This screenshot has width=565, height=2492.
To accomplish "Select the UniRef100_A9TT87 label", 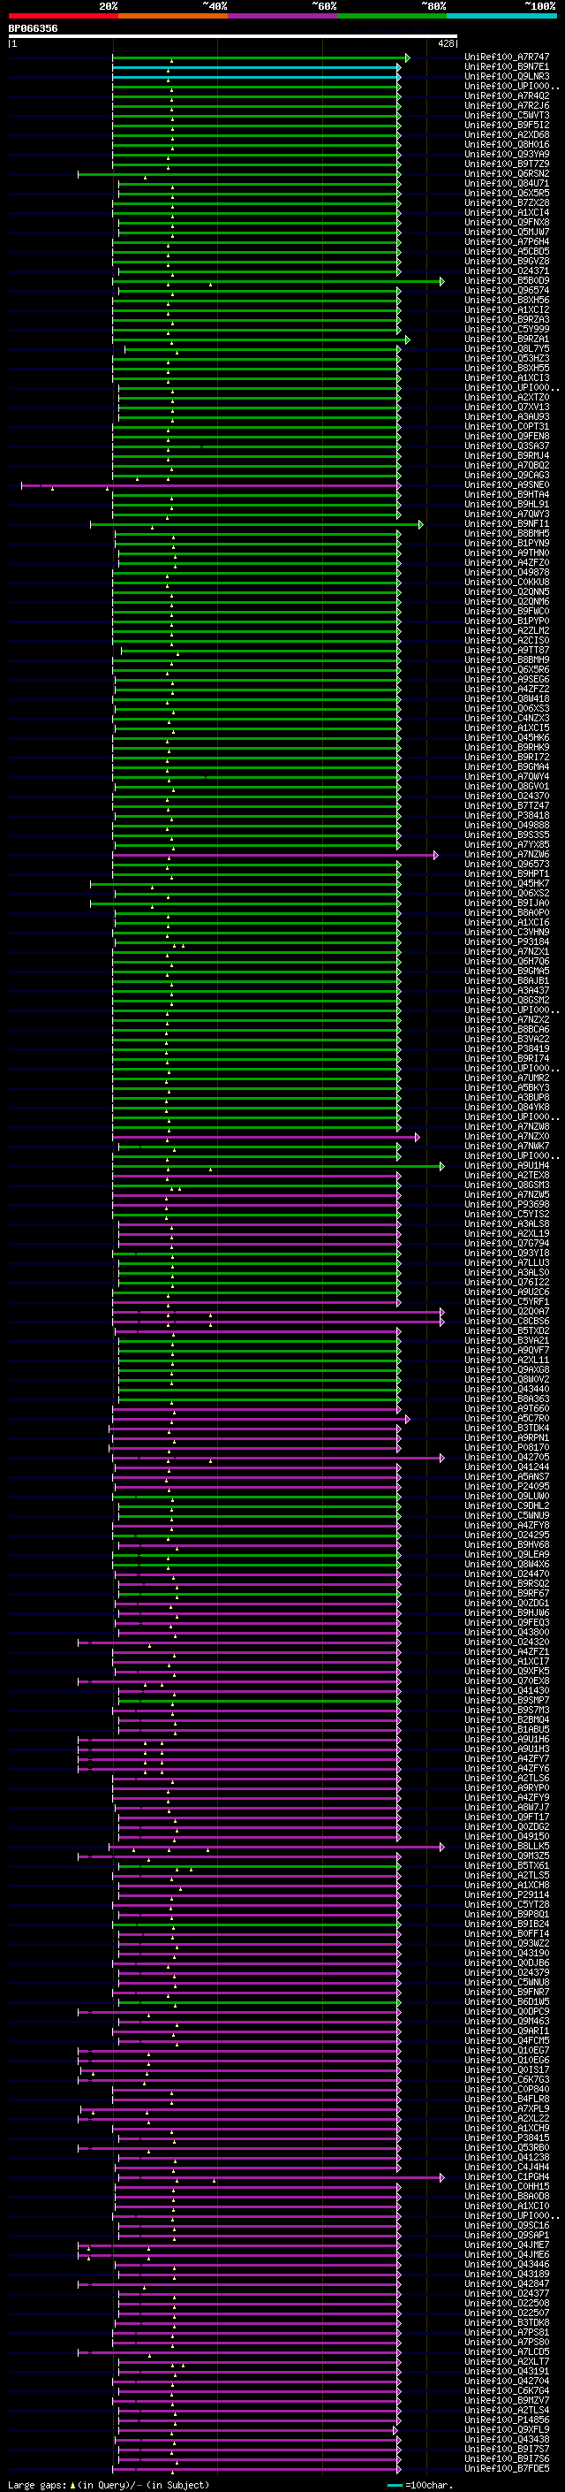I will [x=507, y=650].
